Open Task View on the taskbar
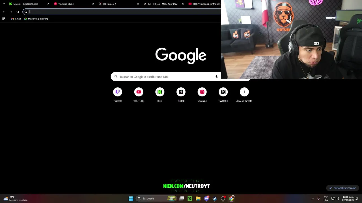362x203 pixels. click(182, 198)
